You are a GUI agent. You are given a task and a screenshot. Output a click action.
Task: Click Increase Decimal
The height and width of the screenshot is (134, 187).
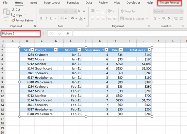click(176, 18)
